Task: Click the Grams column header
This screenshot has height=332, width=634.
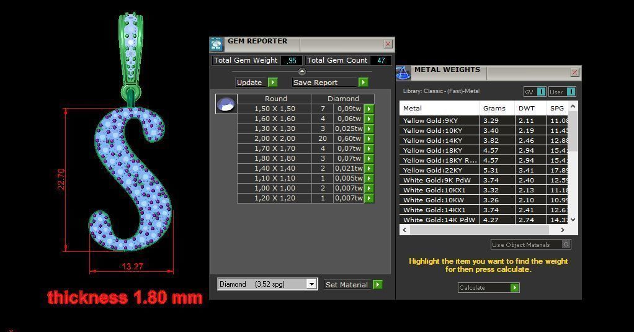Action: click(x=498, y=109)
